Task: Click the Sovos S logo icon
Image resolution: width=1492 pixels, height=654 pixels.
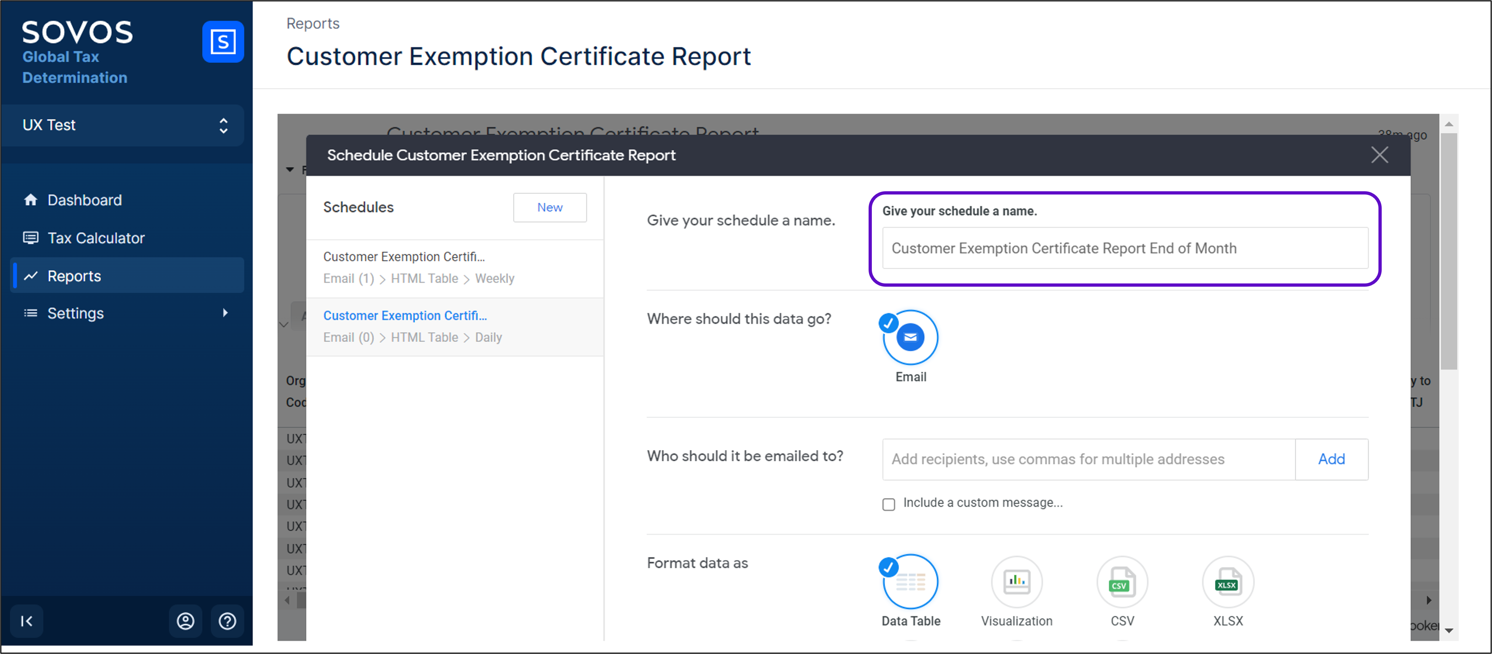Action: pos(223,42)
